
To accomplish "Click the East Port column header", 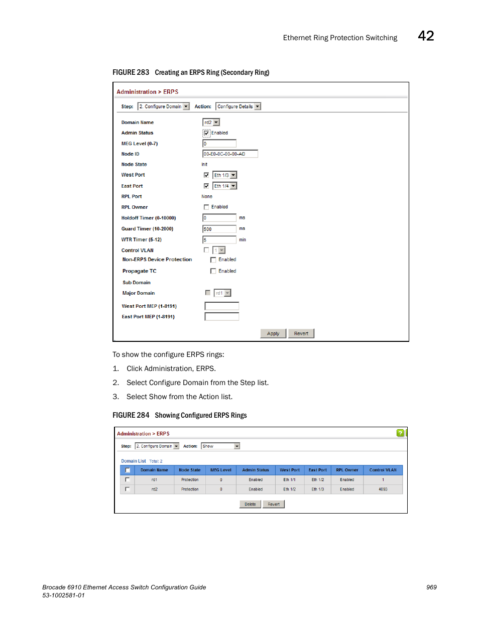I will [x=318, y=470].
